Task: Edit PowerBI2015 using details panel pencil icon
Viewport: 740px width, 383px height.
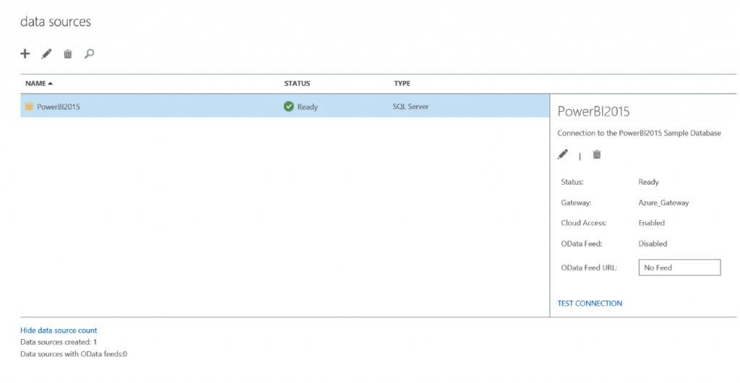Action: (x=563, y=154)
